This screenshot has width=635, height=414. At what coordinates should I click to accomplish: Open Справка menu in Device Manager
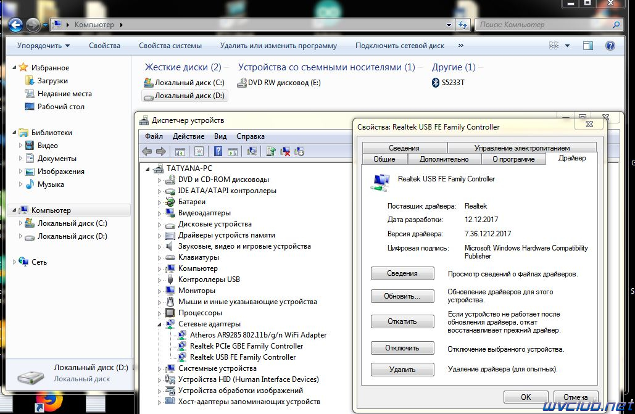pos(251,136)
